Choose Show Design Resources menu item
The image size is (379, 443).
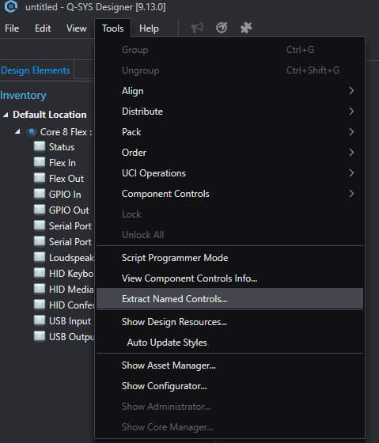[x=229, y=322]
